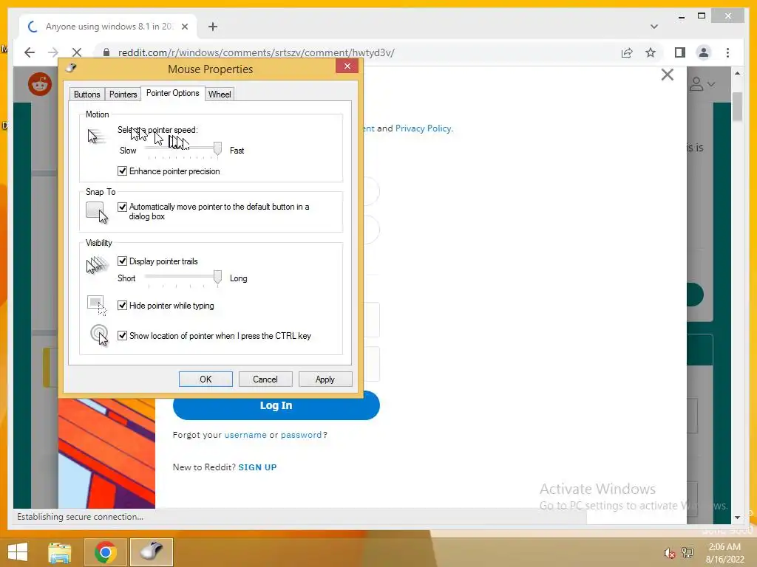
Task: Click the hide pointer while typing icon
Action: point(97,305)
